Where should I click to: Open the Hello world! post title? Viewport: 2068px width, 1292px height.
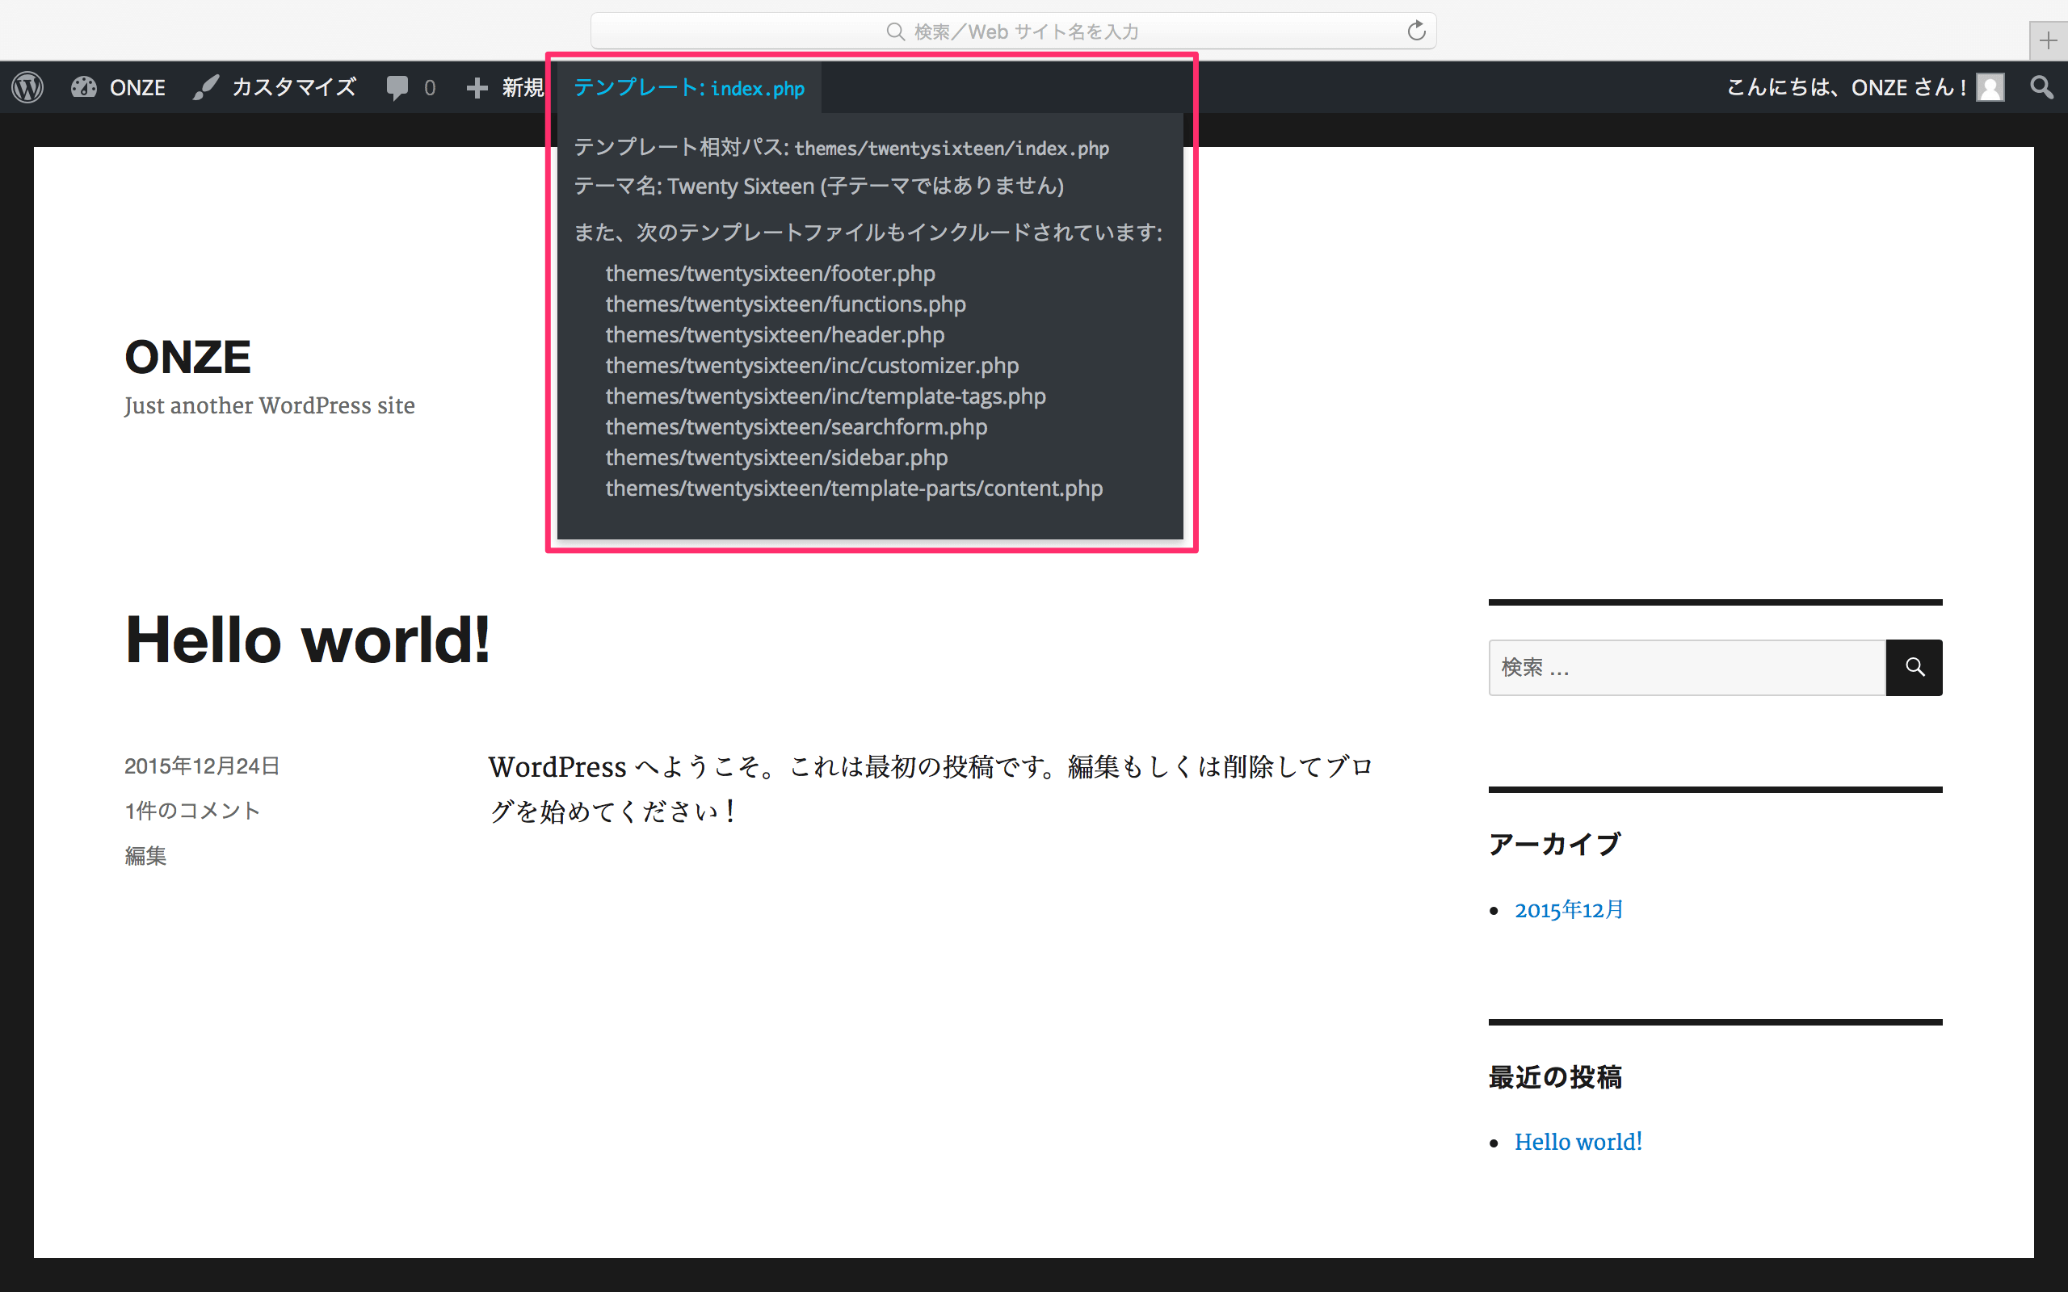point(309,640)
